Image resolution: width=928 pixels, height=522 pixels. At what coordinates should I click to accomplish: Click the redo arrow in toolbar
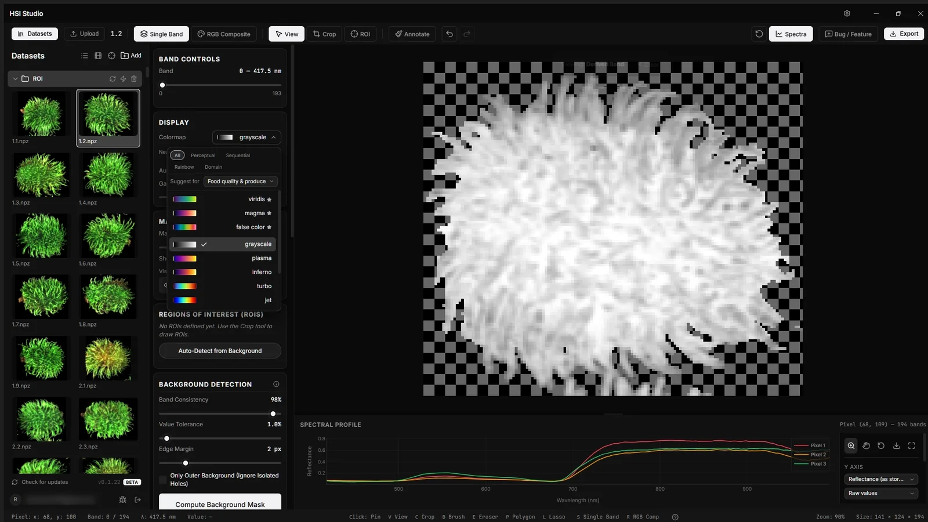467,34
